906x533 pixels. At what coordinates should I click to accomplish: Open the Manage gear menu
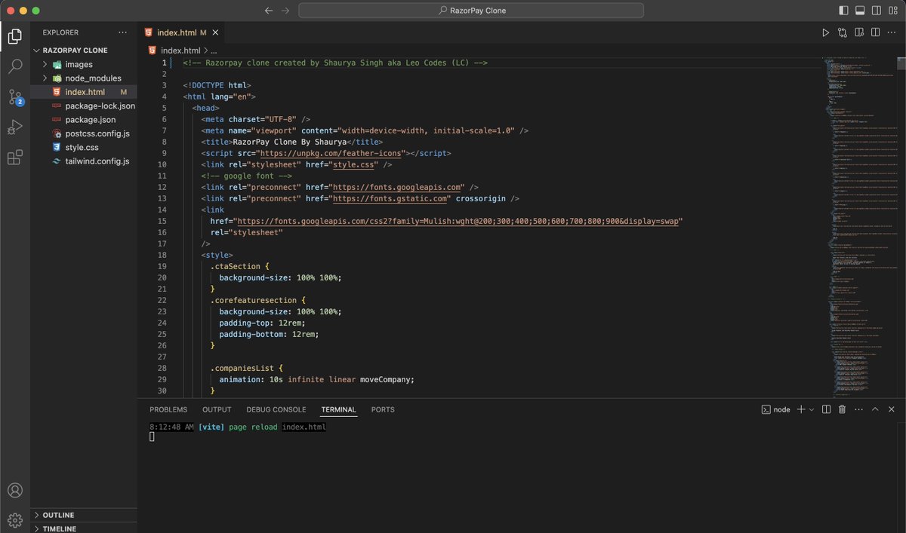pyautogui.click(x=15, y=519)
